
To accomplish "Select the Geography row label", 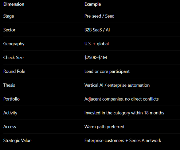I will (x=14, y=44).
